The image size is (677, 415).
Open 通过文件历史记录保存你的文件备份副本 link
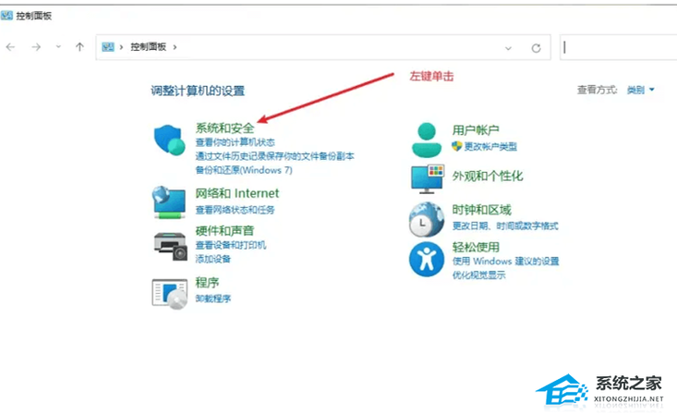tap(274, 156)
